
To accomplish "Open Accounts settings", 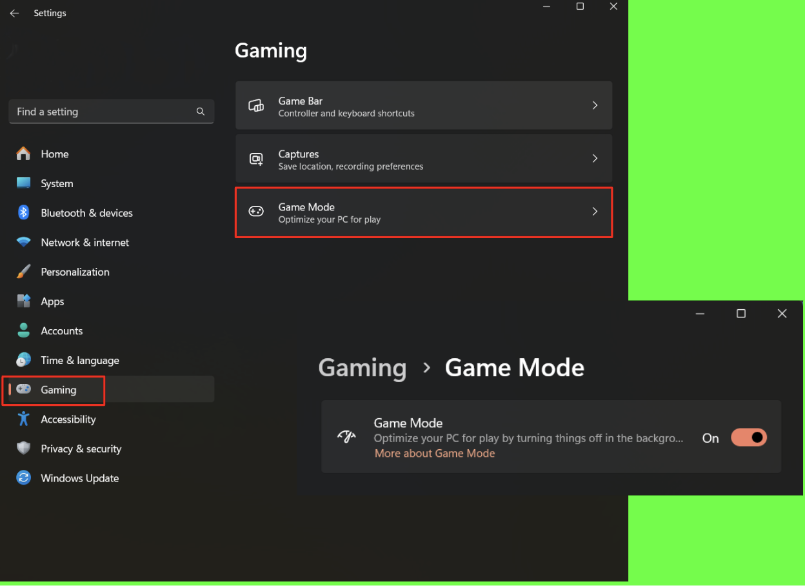I will [x=111, y=331].
